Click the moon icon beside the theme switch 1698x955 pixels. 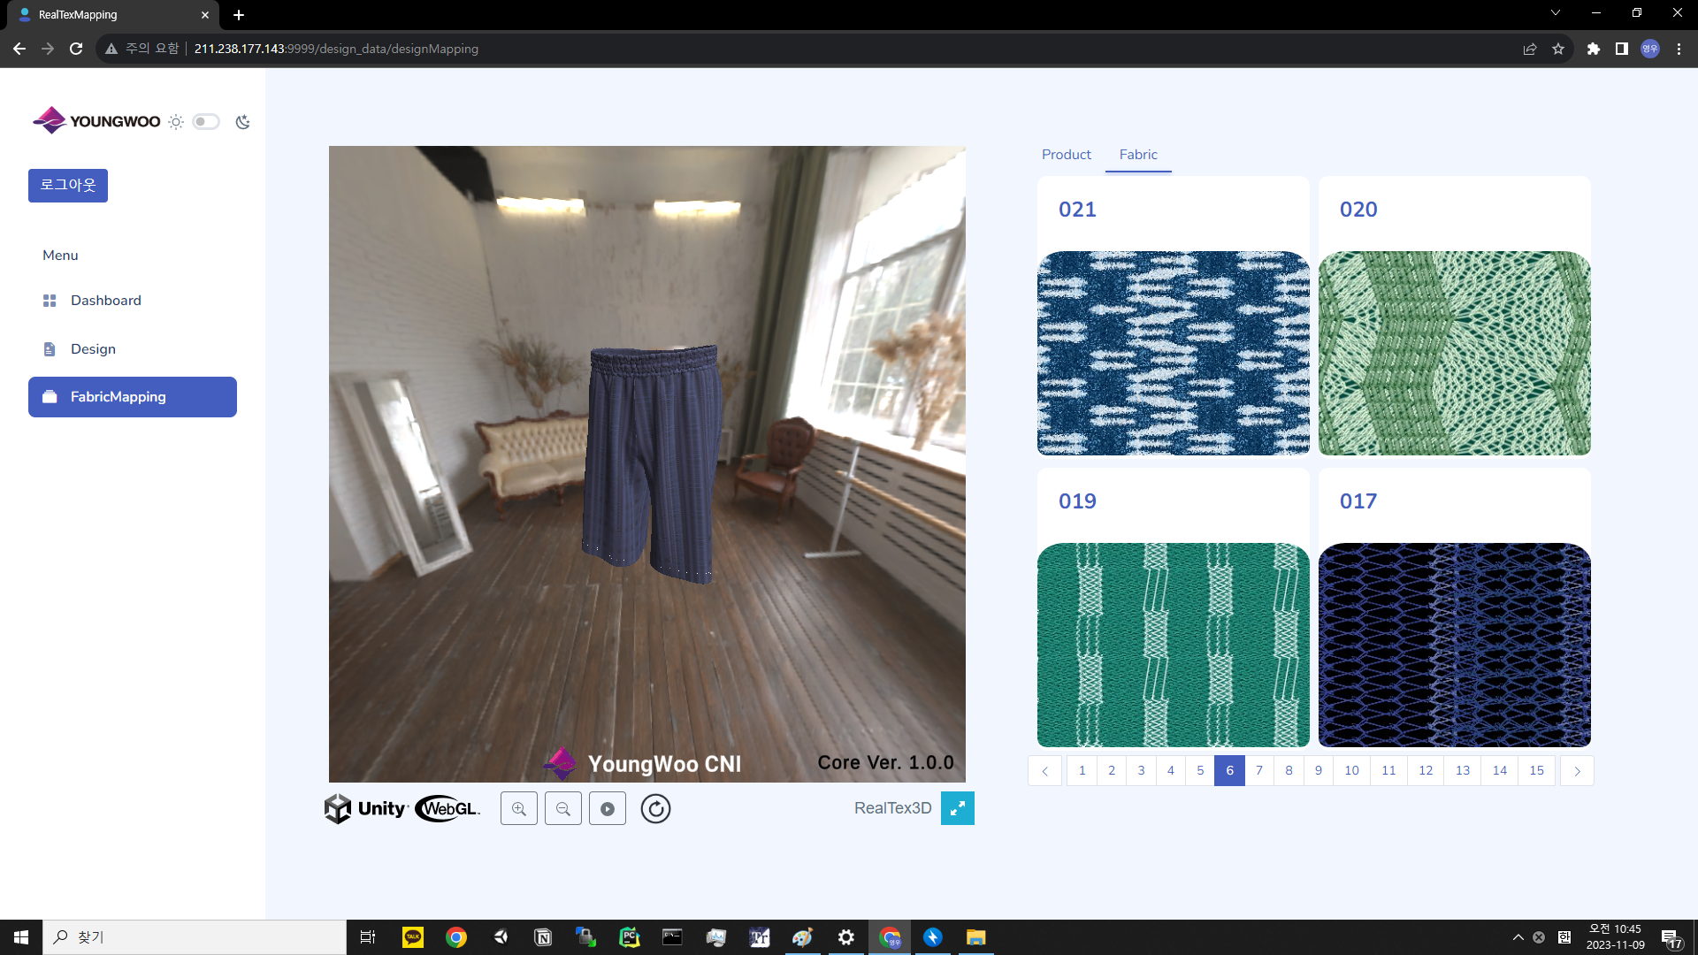(x=242, y=122)
